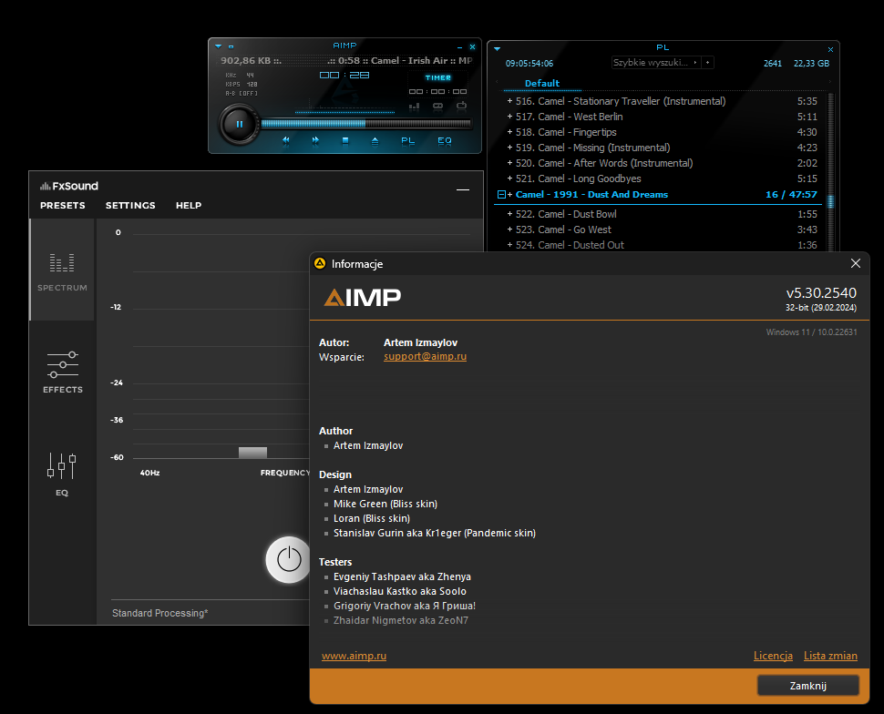Click plus beside 522. Dust Bowl track
This screenshot has width=884, height=714.
(x=509, y=214)
